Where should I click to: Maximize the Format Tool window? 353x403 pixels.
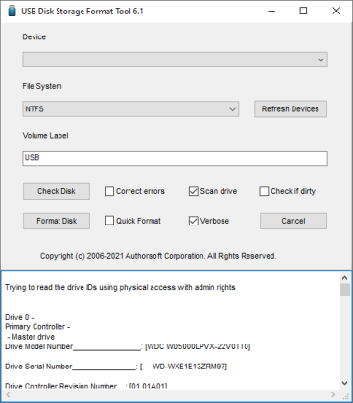pyautogui.click(x=303, y=11)
